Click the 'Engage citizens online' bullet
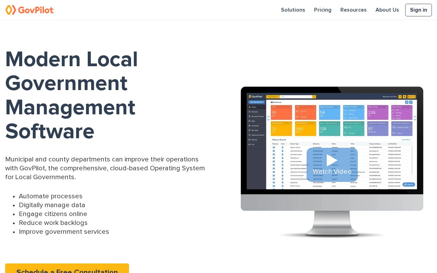Viewport: 437px width, 273px height. (53, 214)
